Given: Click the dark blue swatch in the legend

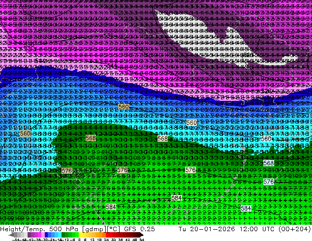Looking at the screenshot, I should [46, 235].
